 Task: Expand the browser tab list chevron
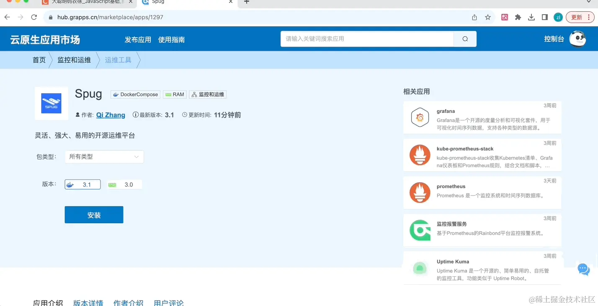coord(589,2)
